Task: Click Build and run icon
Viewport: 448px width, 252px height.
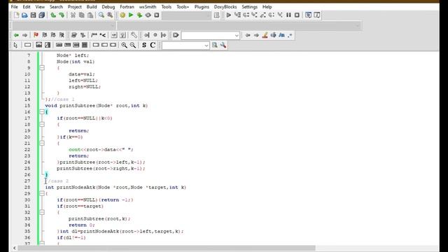Action: (x=139, y=15)
